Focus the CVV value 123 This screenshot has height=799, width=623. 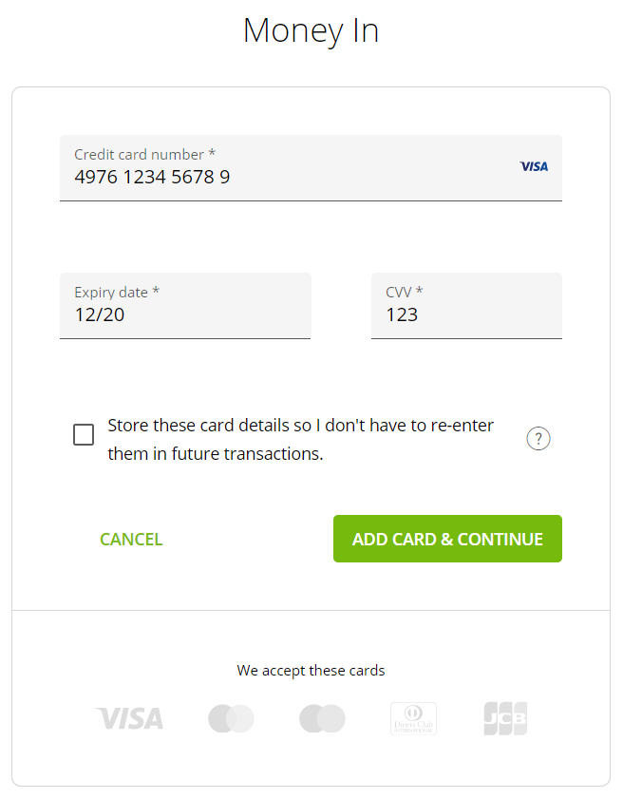point(402,314)
